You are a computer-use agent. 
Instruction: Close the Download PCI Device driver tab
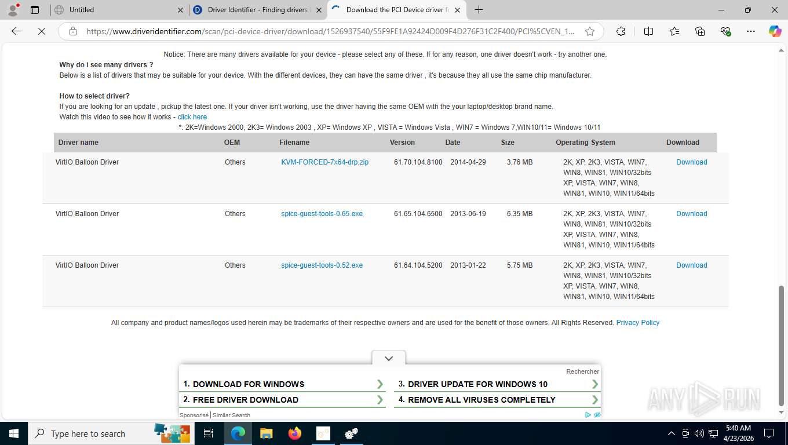pos(457,10)
